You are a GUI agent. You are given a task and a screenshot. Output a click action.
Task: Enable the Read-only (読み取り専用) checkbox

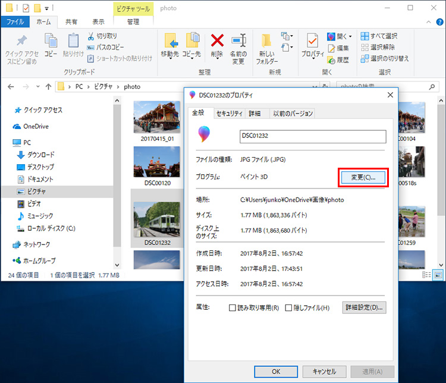tap(233, 308)
